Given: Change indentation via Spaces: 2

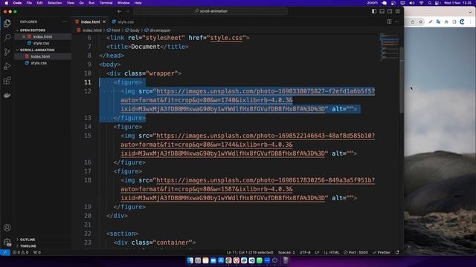Looking at the screenshot, I should coord(286,252).
